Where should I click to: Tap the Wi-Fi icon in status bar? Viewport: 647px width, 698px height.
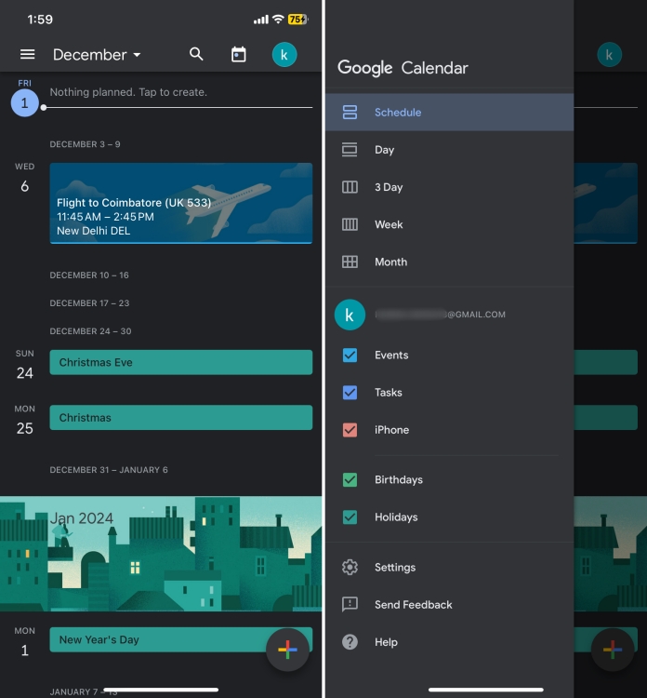[278, 20]
